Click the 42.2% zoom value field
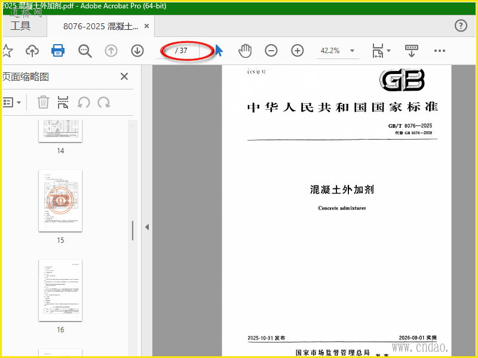The image size is (478, 358). pyautogui.click(x=330, y=51)
